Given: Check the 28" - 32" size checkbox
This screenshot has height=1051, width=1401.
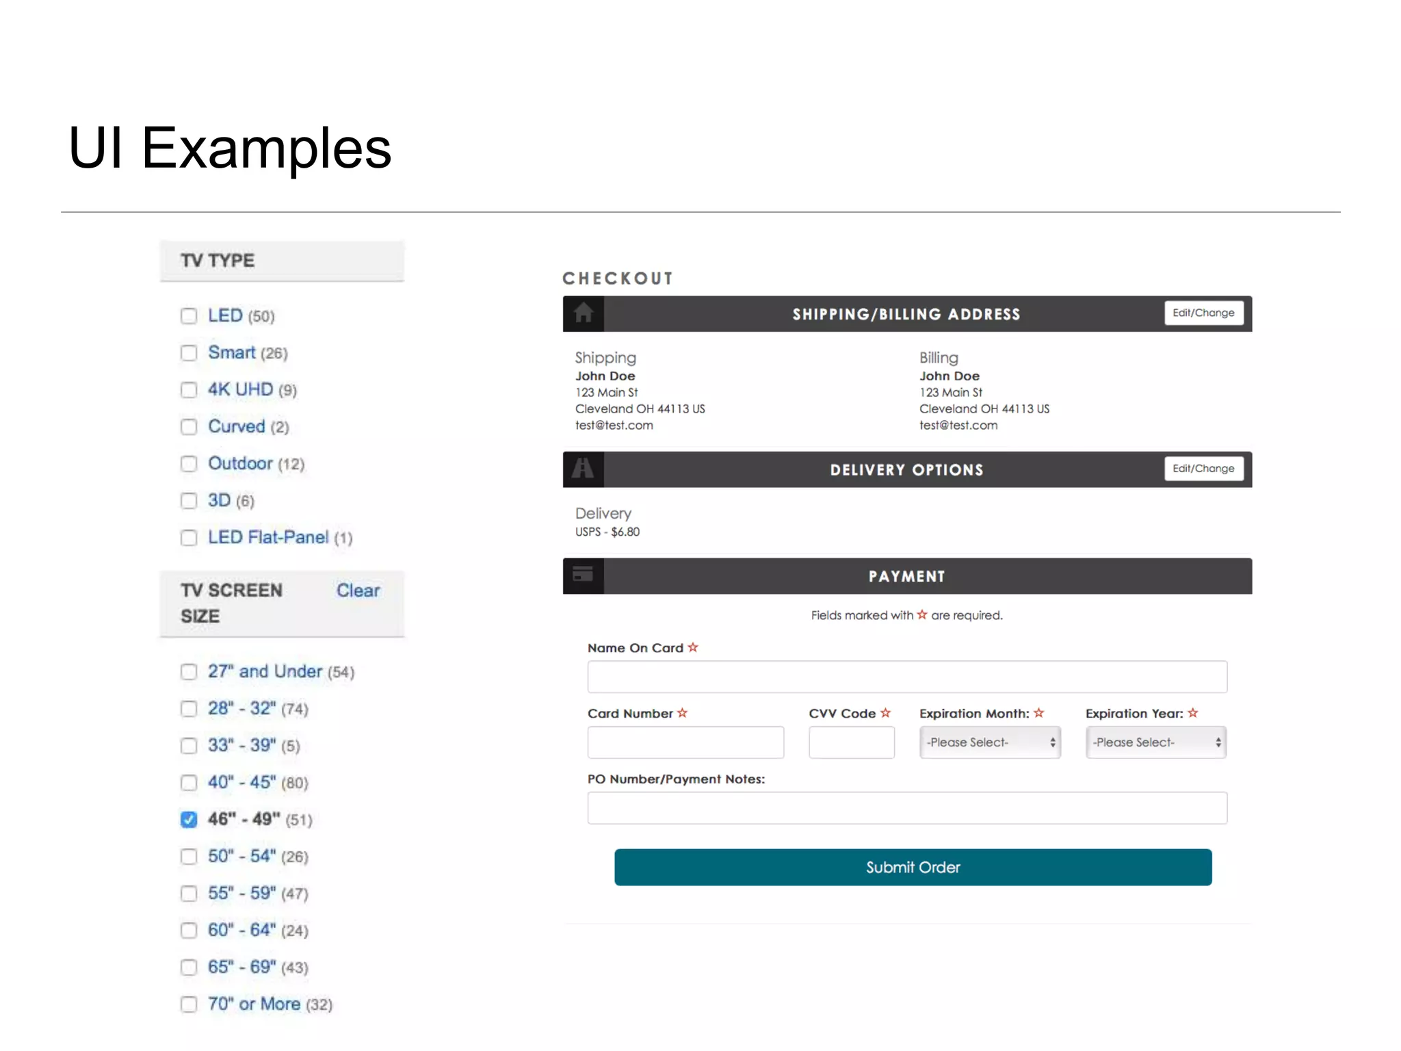Looking at the screenshot, I should (x=189, y=709).
